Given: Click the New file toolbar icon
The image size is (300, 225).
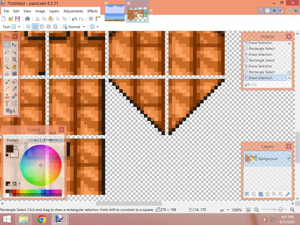Looking at the screenshot, I should 4,19.
